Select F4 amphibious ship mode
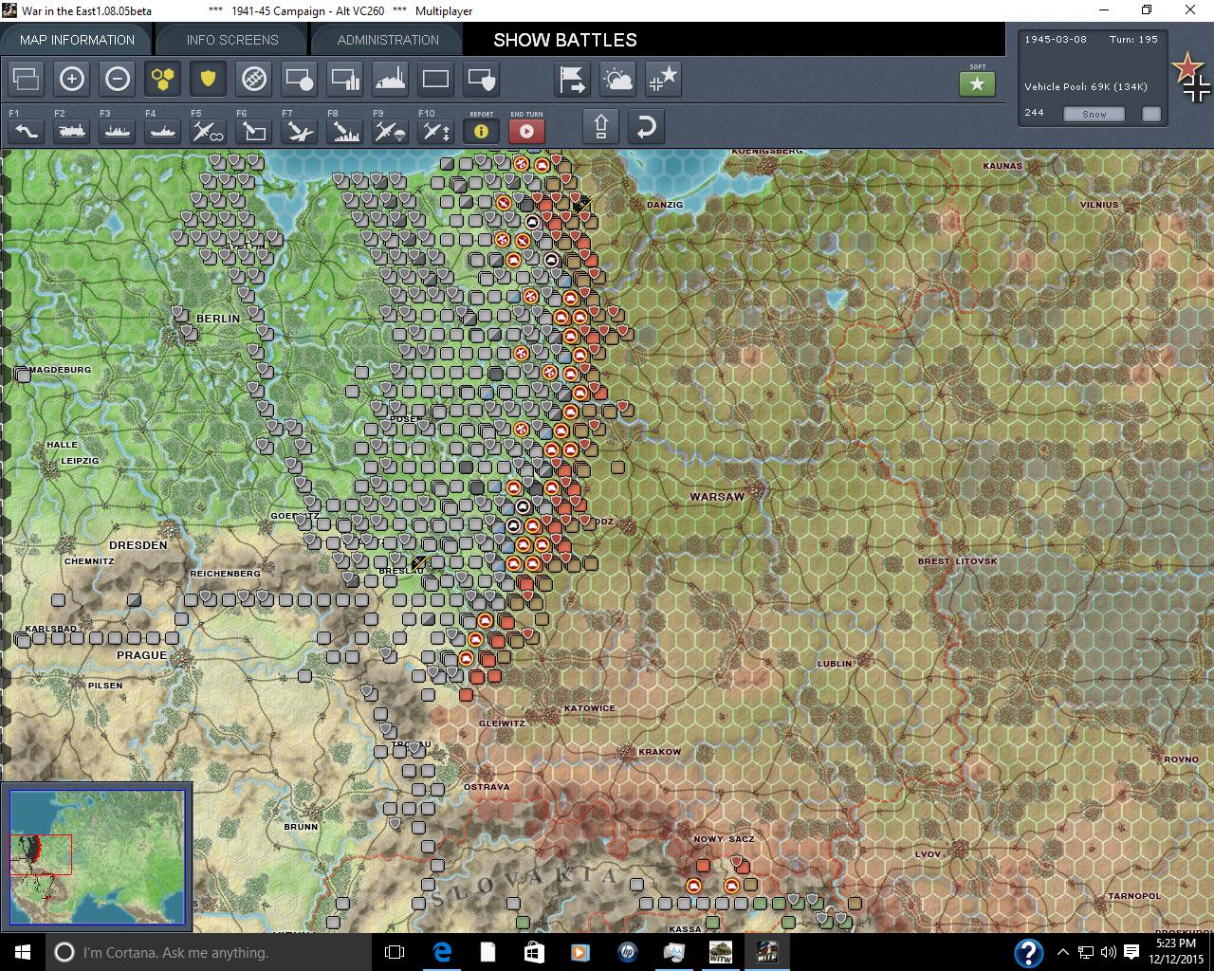Screen dimensions: 1214x971 click(x=163, y=131)
